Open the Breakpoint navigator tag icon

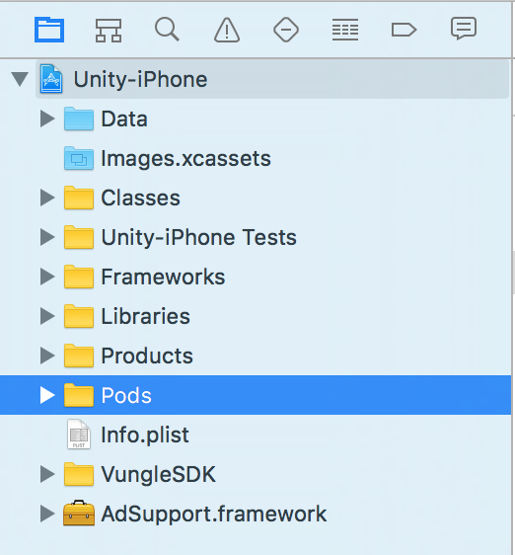click(x=404, y=30)
